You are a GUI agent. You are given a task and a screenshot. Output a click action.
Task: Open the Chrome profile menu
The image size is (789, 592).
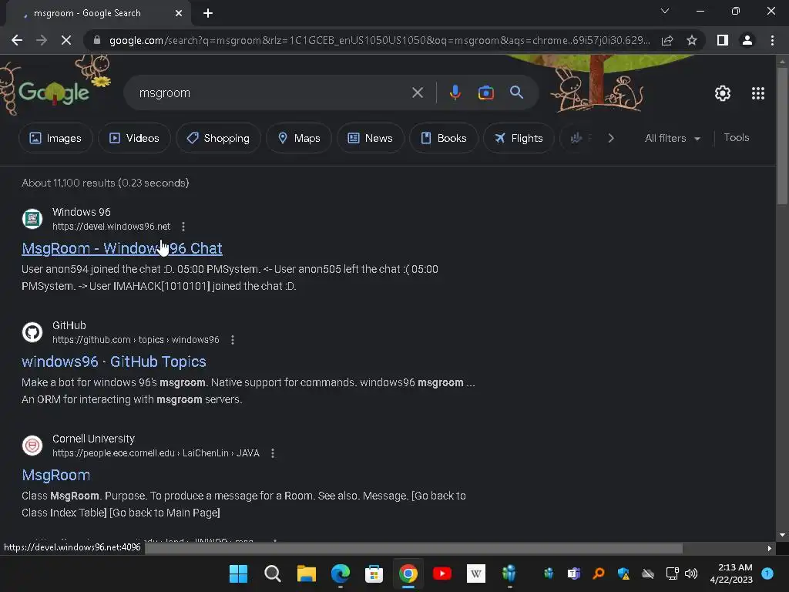point(747,40)
